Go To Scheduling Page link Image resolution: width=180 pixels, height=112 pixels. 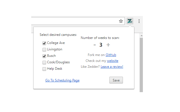click(x=62, y=80)
